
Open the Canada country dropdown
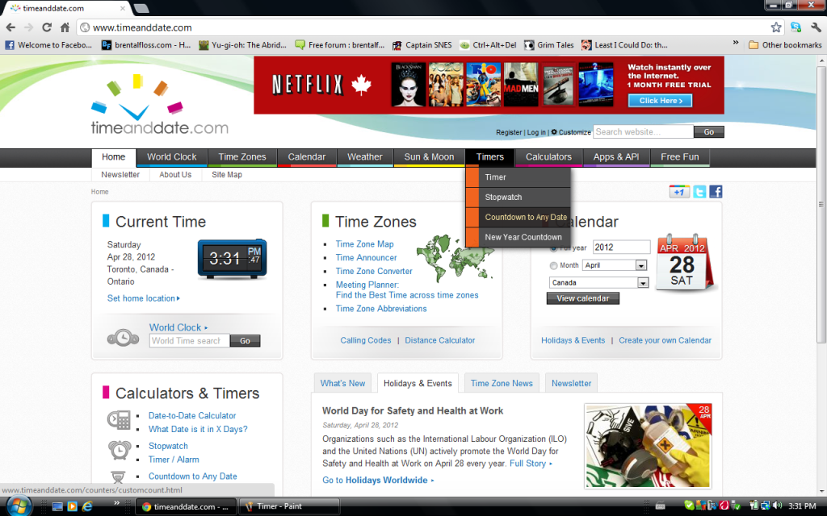(598, 283)
